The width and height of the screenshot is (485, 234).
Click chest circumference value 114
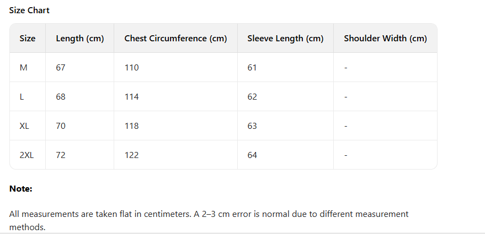click(x=131, y=97)
